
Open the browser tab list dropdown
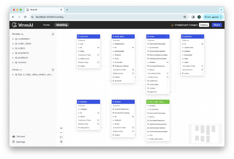pos(221,10)
